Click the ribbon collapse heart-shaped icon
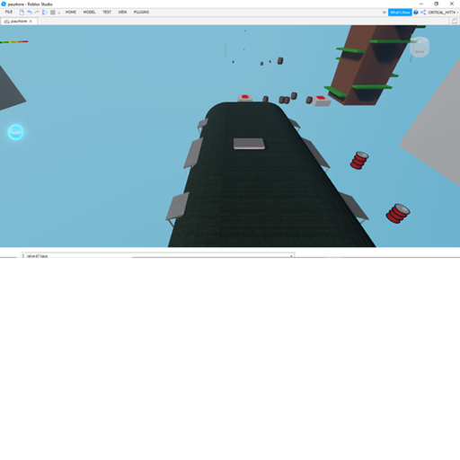Viewport: 460px width, 460px height. tap(385, 13)
